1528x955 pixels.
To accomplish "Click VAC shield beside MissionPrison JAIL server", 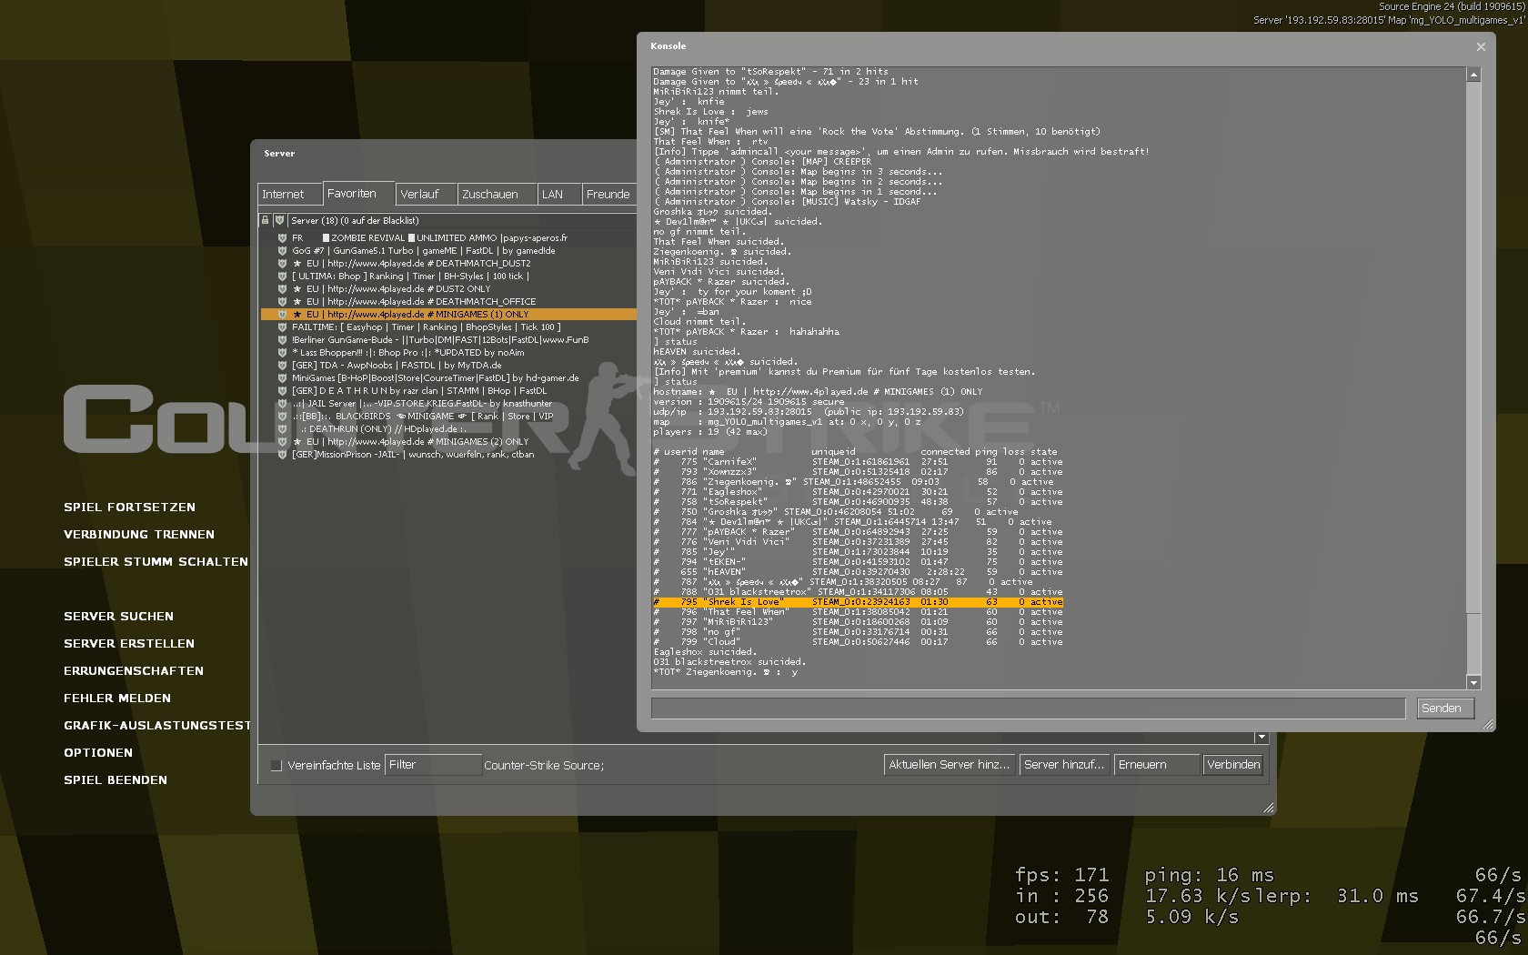I will 282,455.
